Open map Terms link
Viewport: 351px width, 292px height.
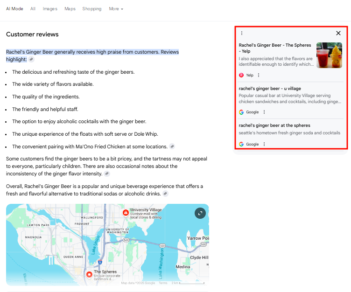click(x=163, y=283)
